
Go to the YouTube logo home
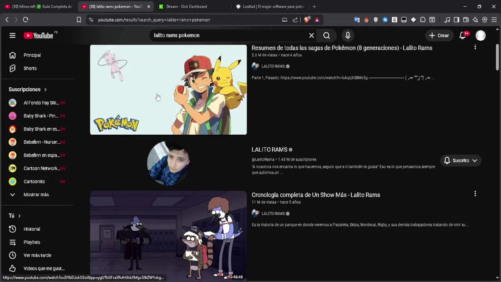(x=38, y=36)
